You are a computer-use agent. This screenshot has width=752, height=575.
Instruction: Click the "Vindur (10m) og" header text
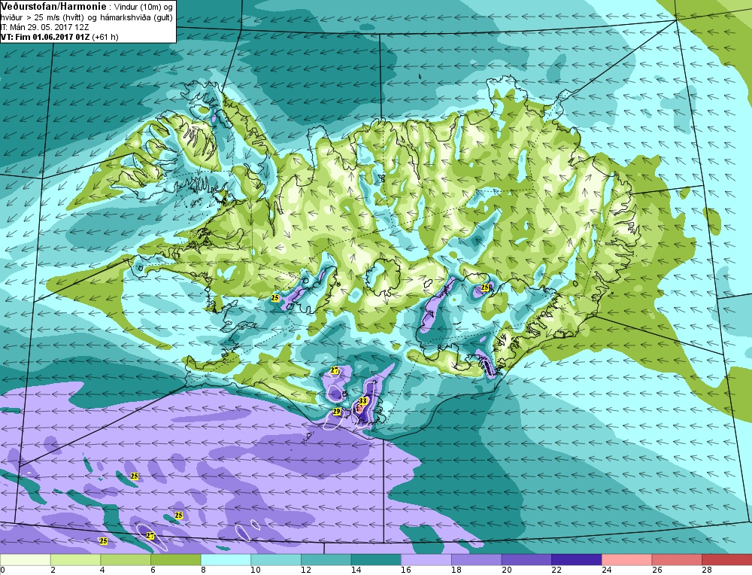tap(144, 8)
